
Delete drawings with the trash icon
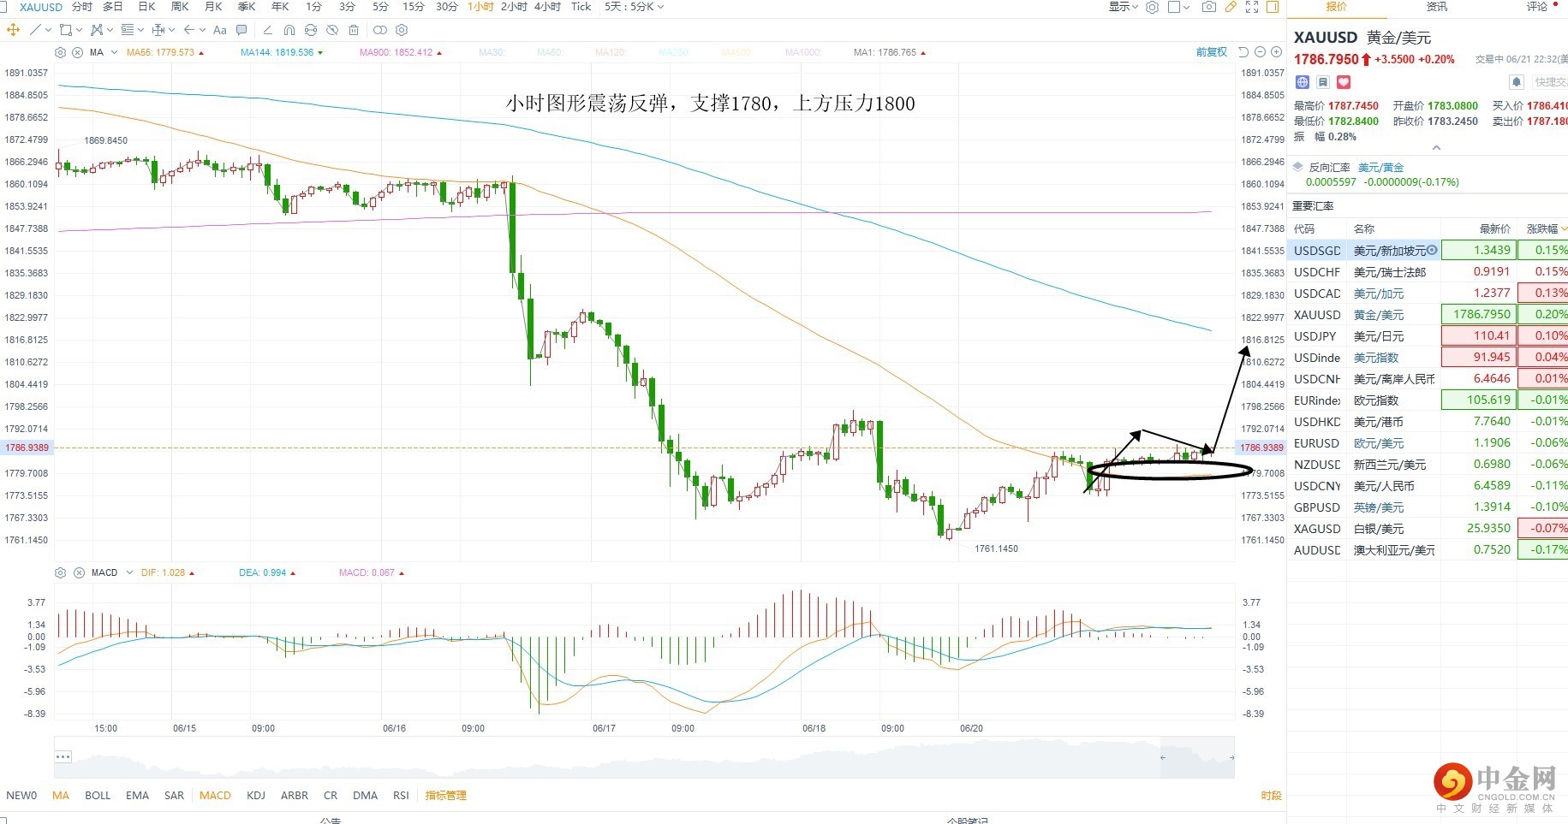[x=354, y=30]
